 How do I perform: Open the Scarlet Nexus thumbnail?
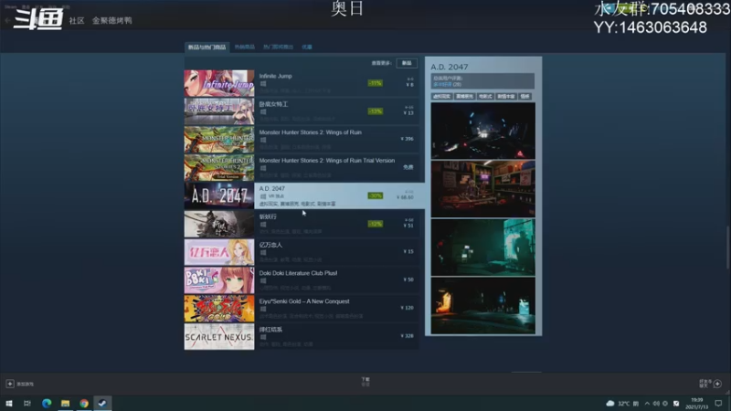point(219,336)
